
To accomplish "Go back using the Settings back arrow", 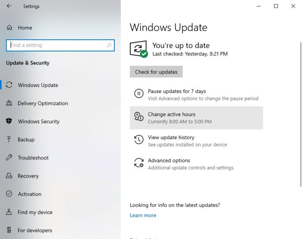I will tap(9, 6).
